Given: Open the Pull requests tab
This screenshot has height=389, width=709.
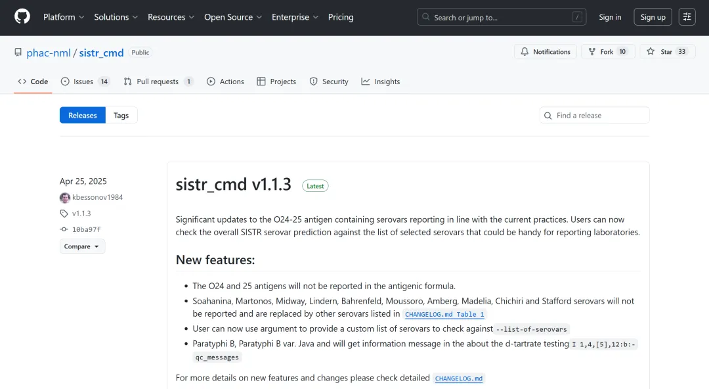Looking at the screenshot, I should pos(158,81).
